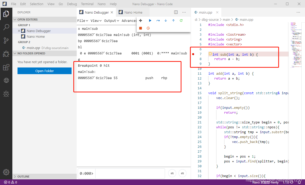
Task: Click the green Restart debug icon
Action: [181, 21]
